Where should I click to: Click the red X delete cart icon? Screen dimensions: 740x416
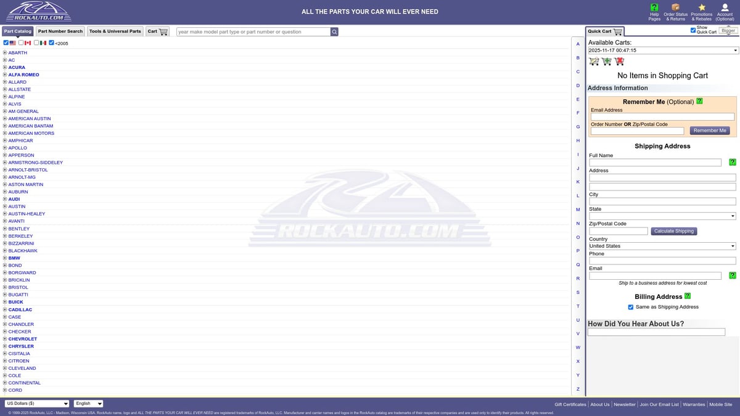(619, 61)
